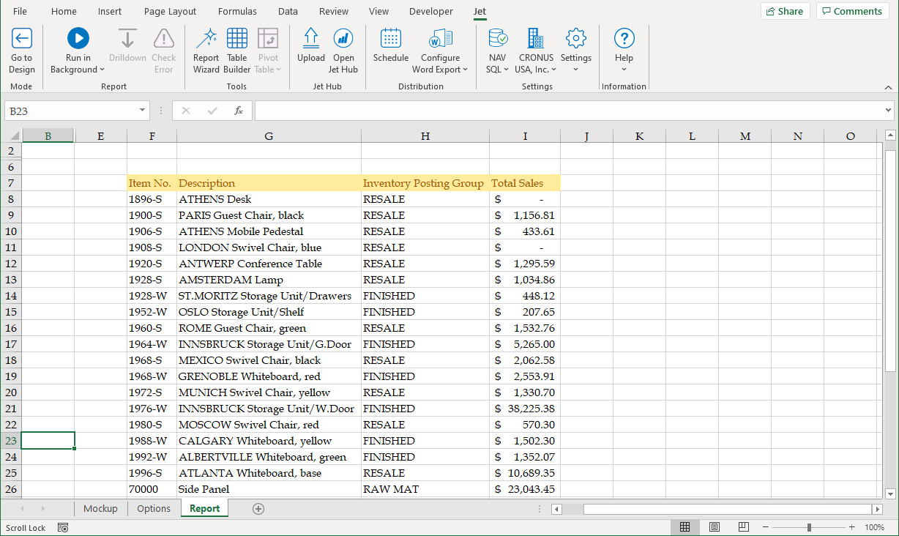
Task: Choose the CRONUS USA, Inc. company icon
Action: coord(535,38)
